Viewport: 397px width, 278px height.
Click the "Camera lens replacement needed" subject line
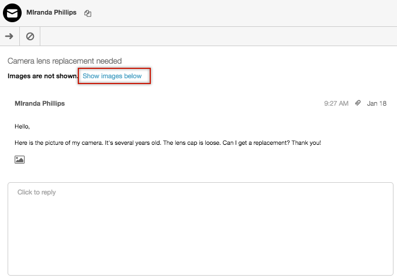(64, 61)
